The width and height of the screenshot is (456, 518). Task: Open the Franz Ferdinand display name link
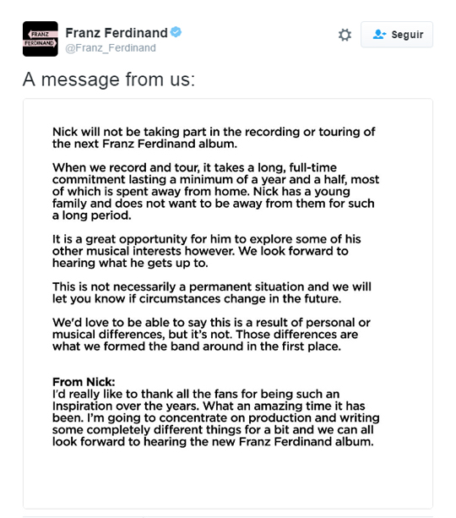[117, 33]
